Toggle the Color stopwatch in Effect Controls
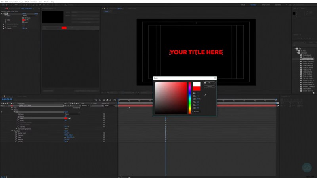This screenshot has height=178, width=317. pyautogui.click(x=6, y=20)
